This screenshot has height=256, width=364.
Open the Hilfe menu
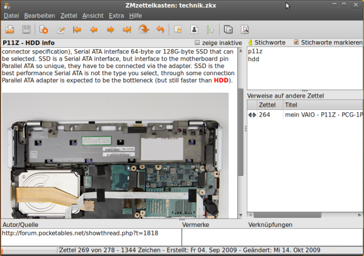(x=135, y=16)
